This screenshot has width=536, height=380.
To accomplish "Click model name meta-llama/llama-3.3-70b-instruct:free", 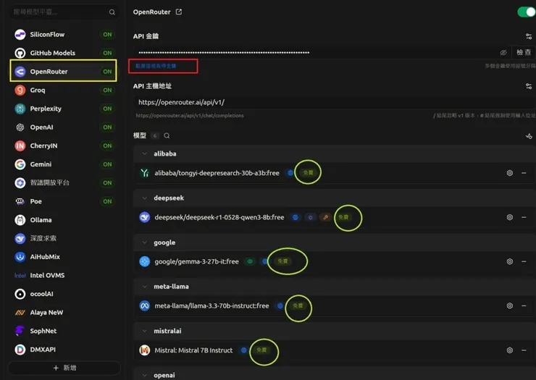I will pyautogui.click(x=212, y=306).
